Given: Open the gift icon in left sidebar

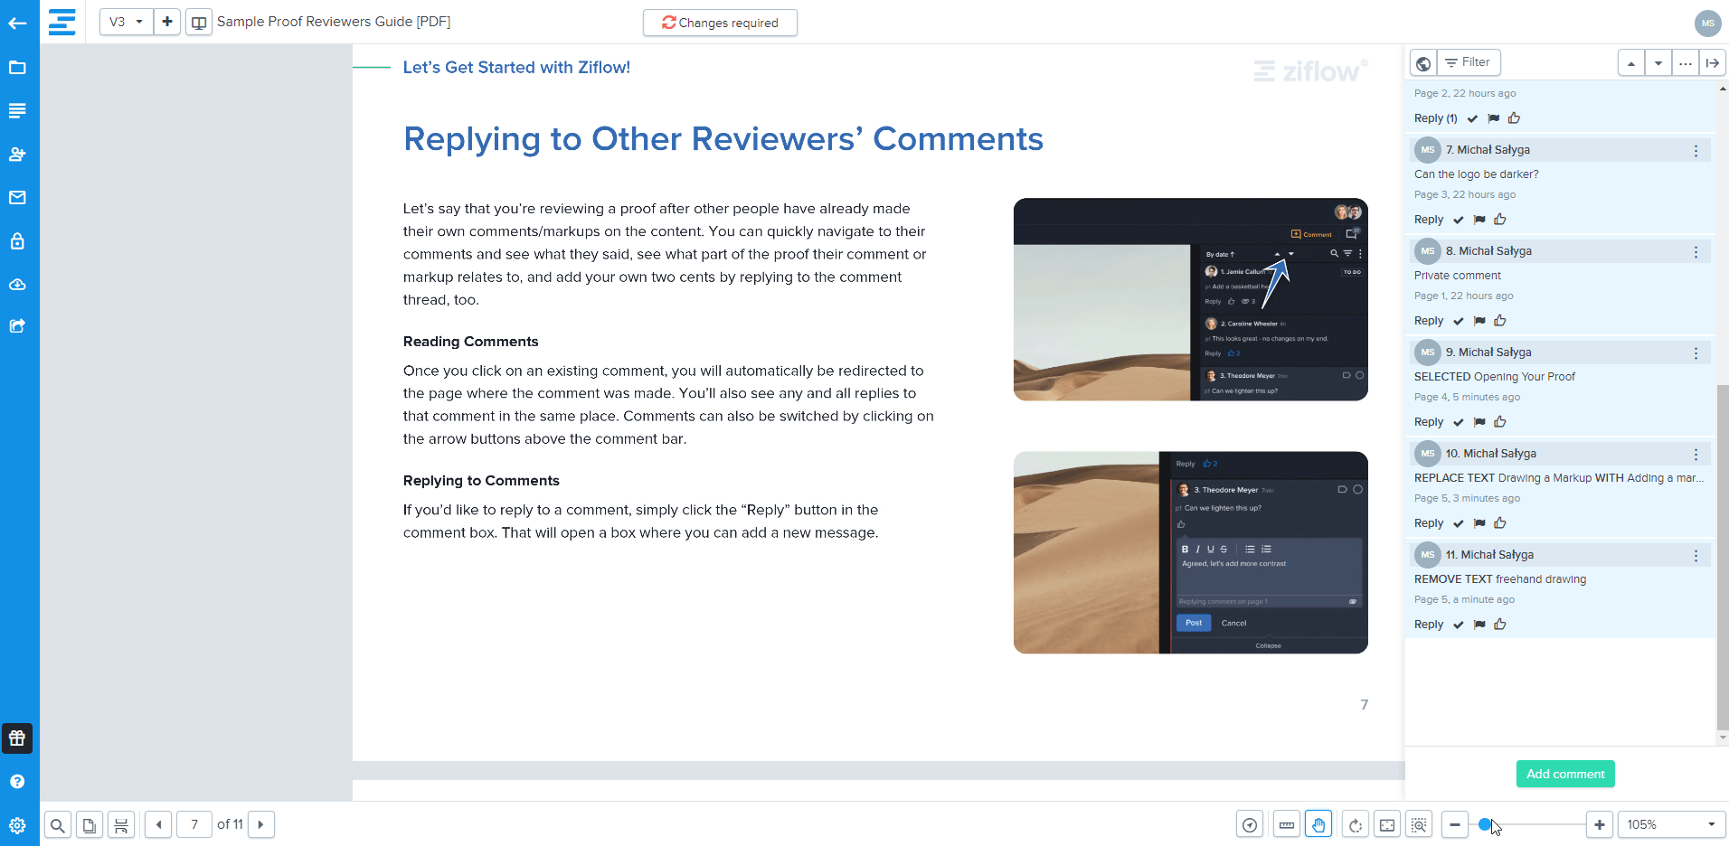Looking at the screenshot, I should click(17, 738).
